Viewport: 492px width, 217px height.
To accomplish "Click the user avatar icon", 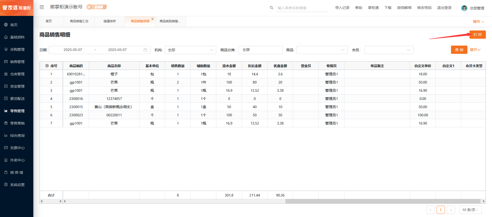I will (464, 8).
